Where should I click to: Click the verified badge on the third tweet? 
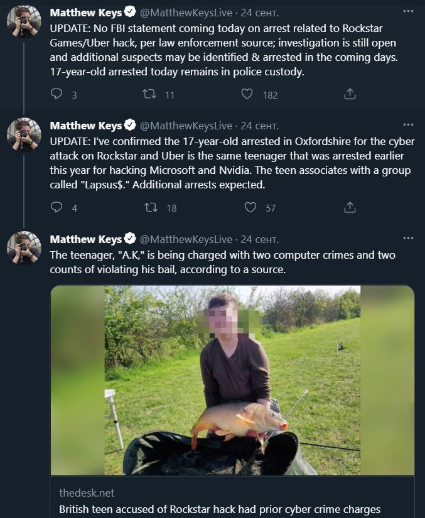131,239
